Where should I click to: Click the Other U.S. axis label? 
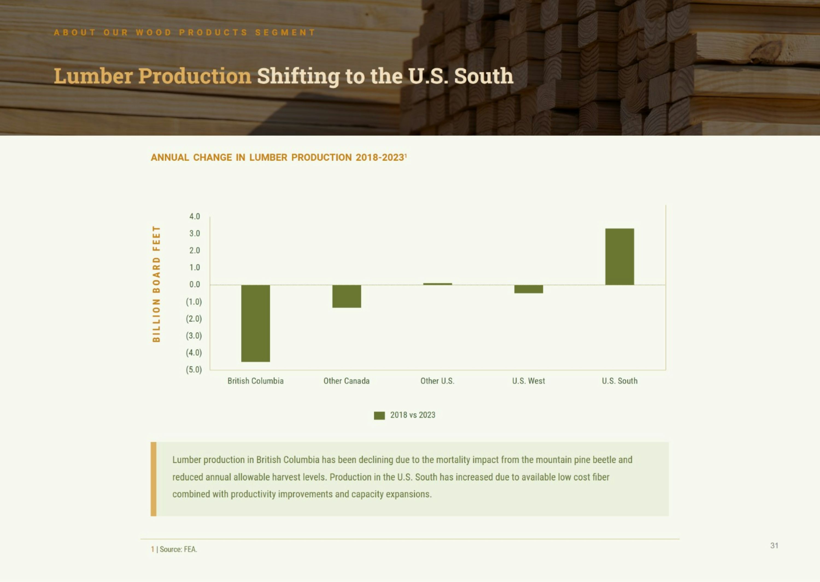click(x=437, y=381)
